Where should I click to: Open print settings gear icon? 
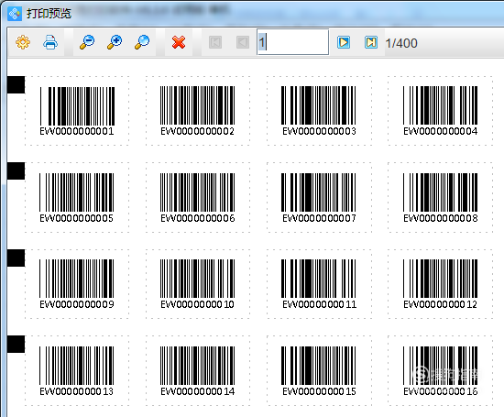23,42
